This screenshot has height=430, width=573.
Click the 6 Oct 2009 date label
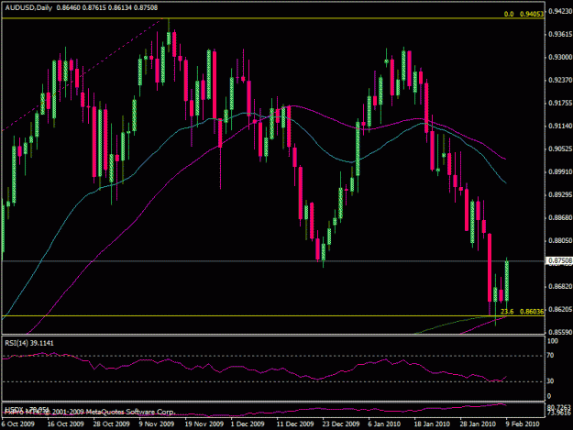[18, 424]
